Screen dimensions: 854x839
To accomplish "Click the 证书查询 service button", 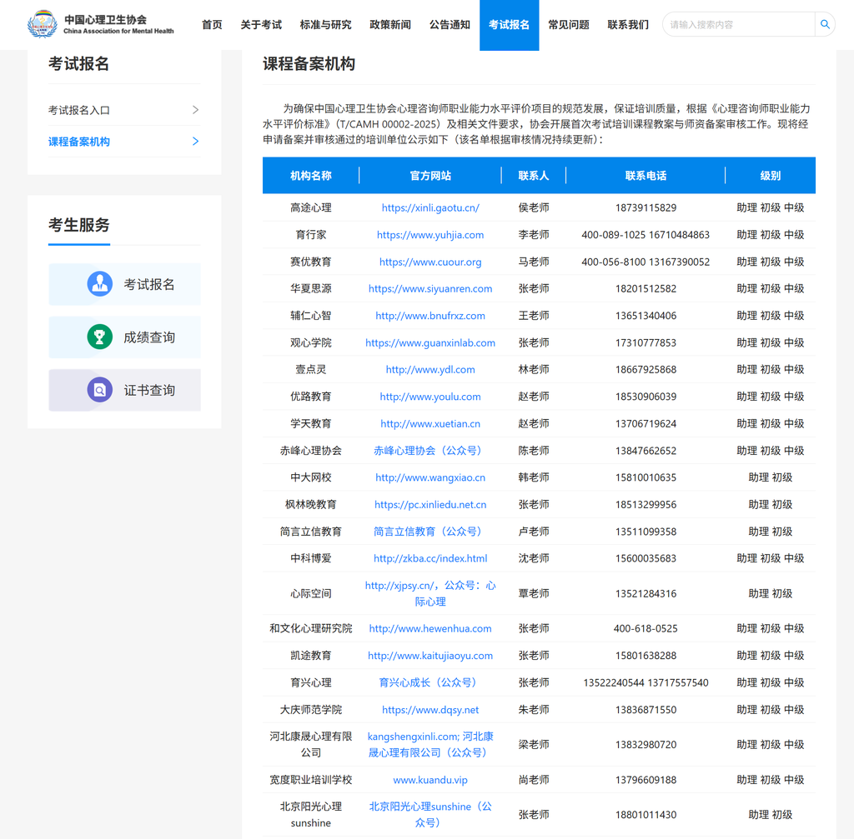I will (x=125, y=390).
